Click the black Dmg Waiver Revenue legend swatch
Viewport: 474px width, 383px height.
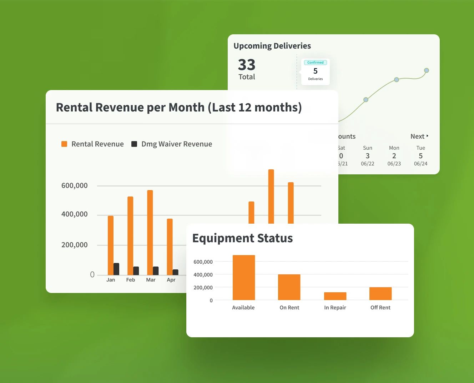click(x=134, y=144)
